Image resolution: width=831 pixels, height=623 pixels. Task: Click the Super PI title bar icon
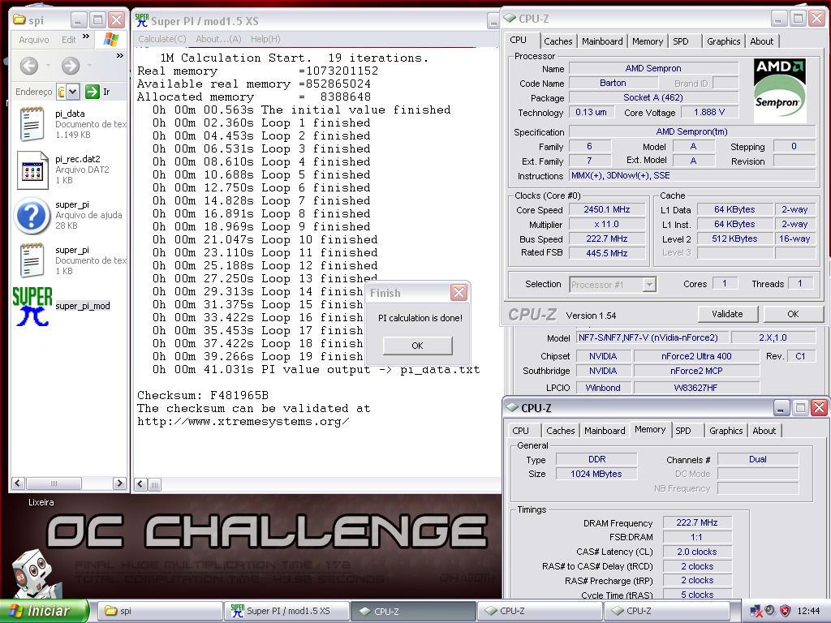coord(141,20)
